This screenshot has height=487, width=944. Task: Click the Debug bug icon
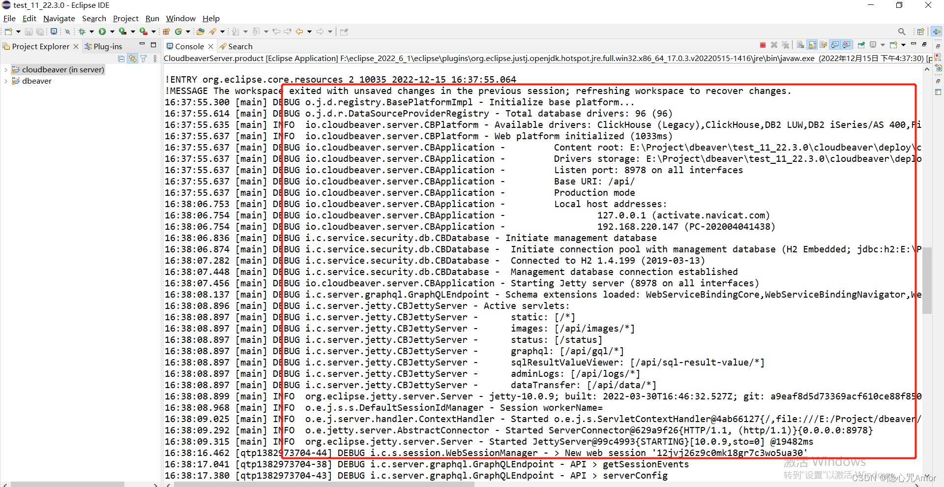pos(82,31)
